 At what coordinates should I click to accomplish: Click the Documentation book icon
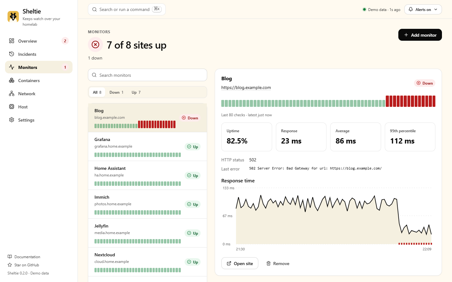10,257
